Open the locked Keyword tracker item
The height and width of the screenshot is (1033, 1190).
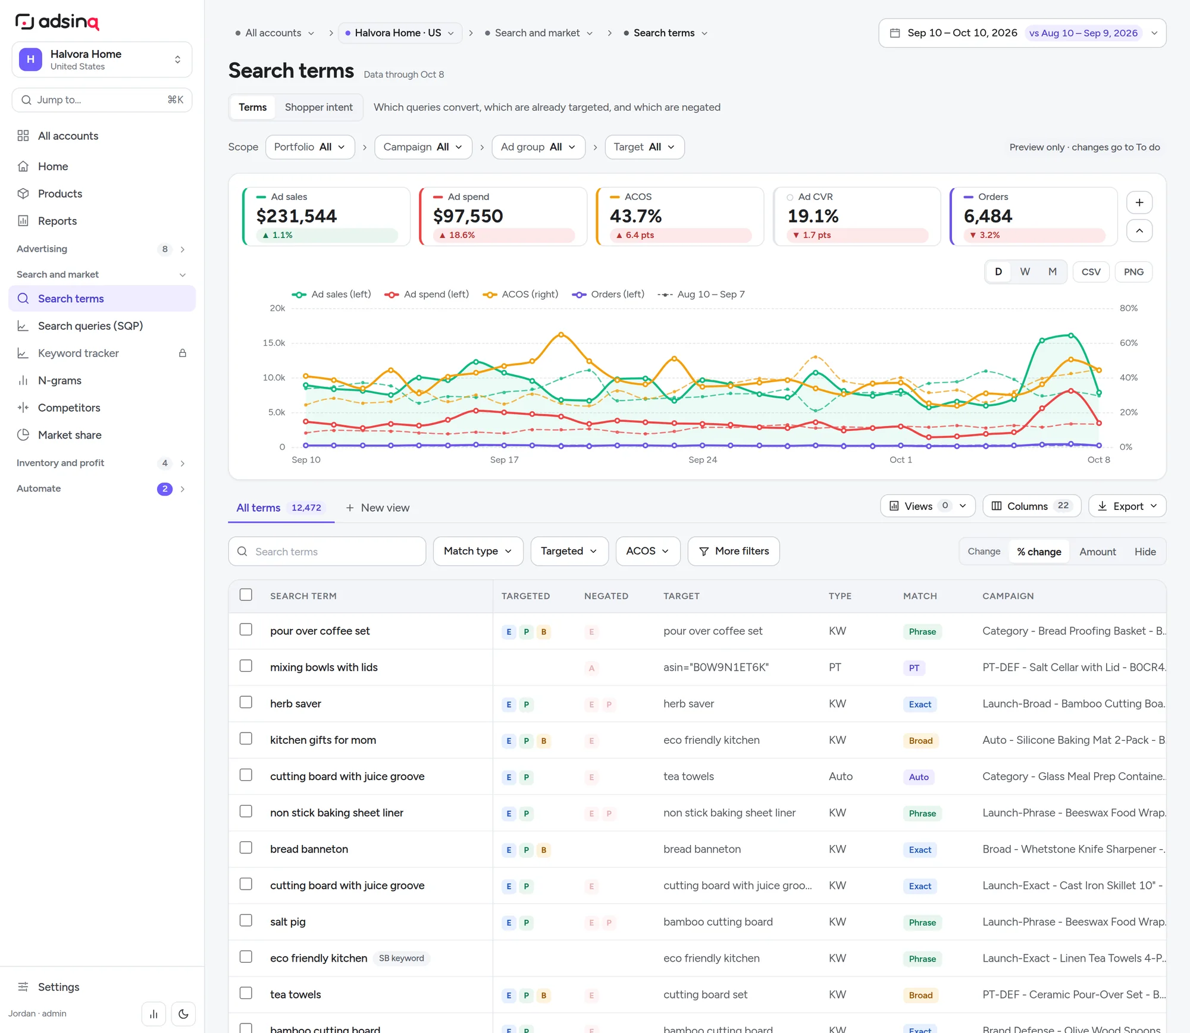tap(102, 353)
